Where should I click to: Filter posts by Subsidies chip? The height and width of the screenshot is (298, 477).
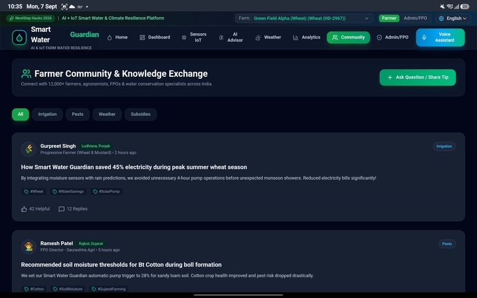pos(140,114)
